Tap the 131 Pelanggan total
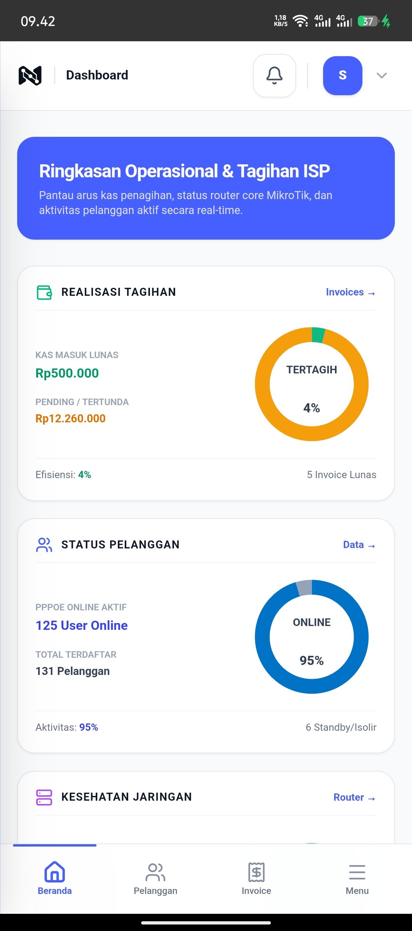The width and height of the screenshot is (412, 931). [x=72, y=671]
